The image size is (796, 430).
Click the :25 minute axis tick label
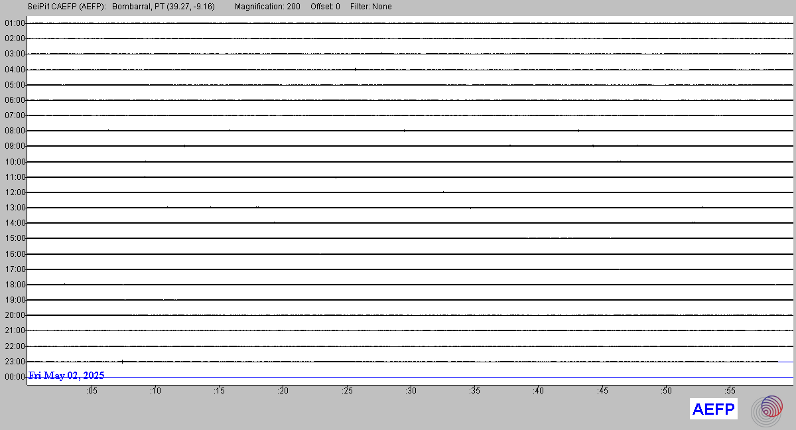[347, 392]
